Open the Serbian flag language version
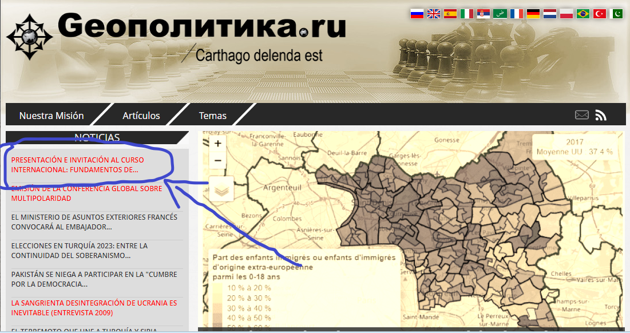Screen dimensions: 630x333 pos(484,14)
